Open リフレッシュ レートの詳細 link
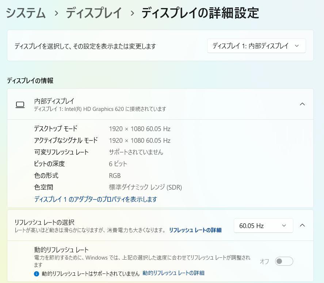324x283 pixels. coord(195,230)
